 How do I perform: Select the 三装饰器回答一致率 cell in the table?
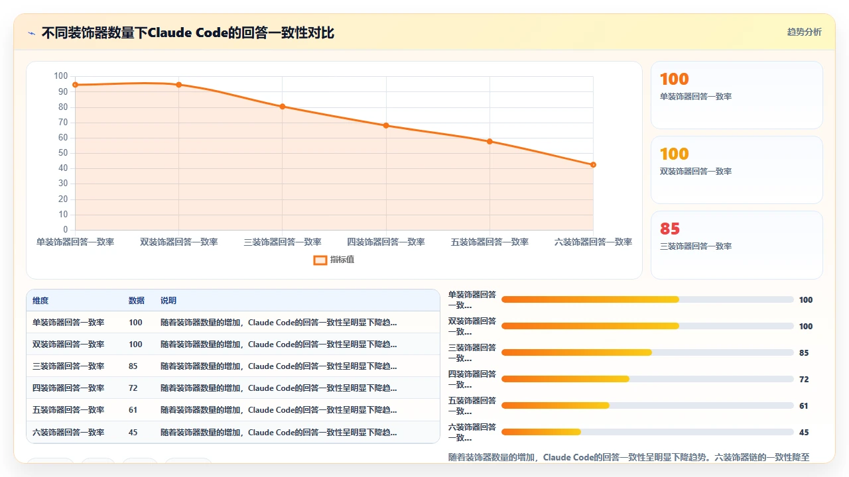pyautogui.click(x=68, y=366)
